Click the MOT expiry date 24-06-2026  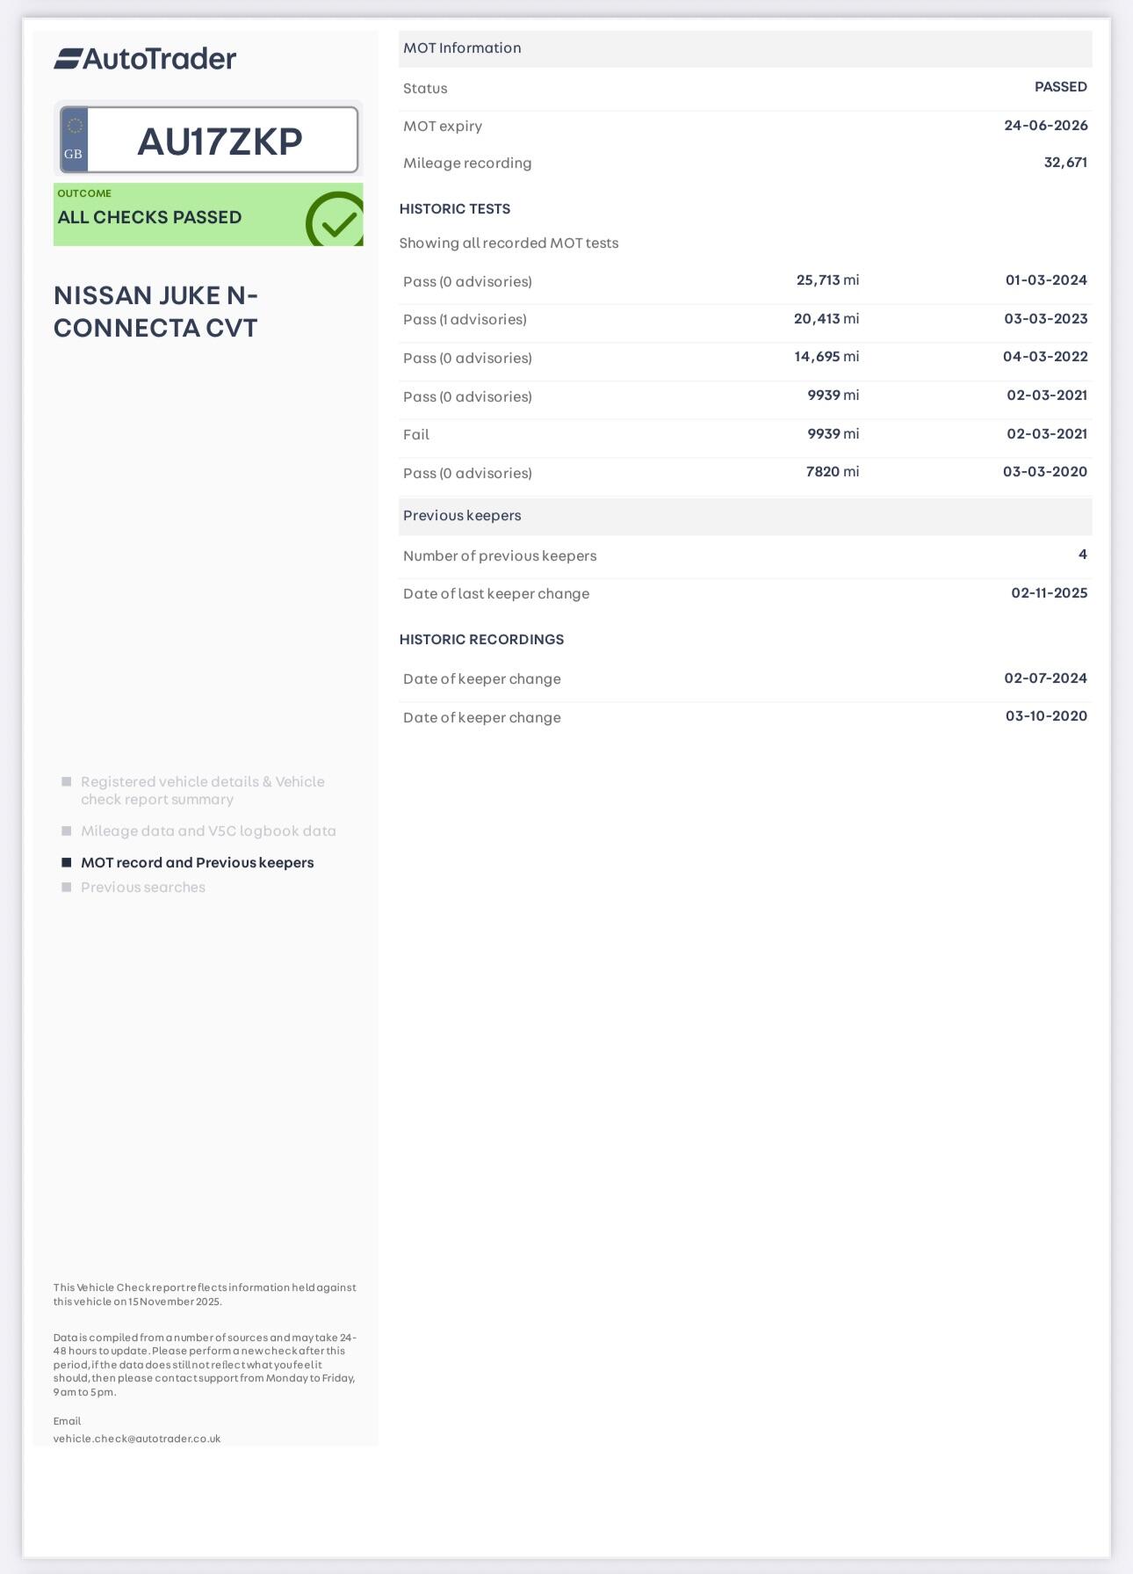click(x=1045, y=126)
